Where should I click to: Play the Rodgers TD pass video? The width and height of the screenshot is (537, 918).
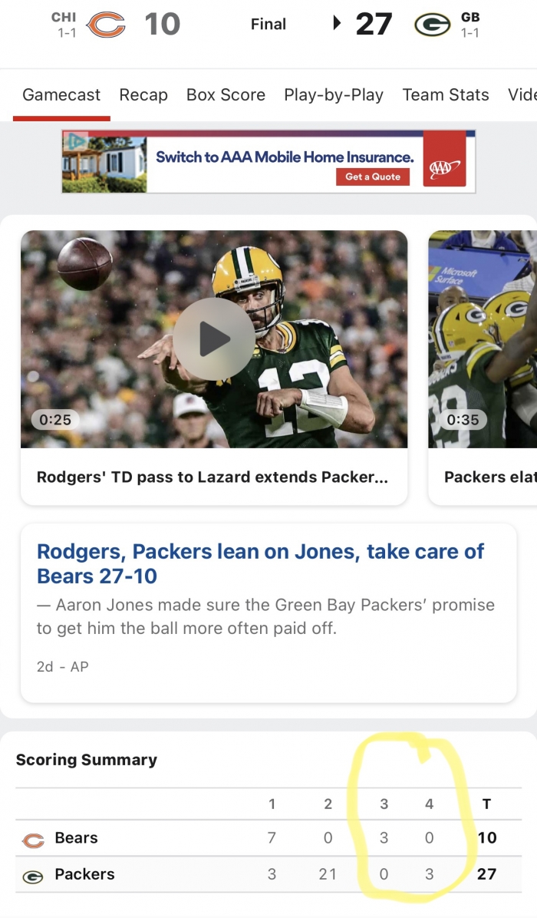tap(213, 338)
